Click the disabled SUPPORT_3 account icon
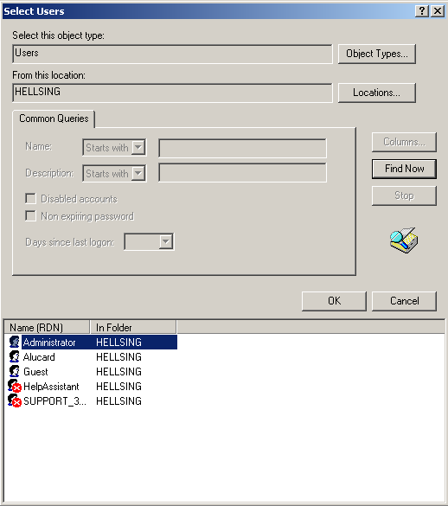 [x=15, y=400]
